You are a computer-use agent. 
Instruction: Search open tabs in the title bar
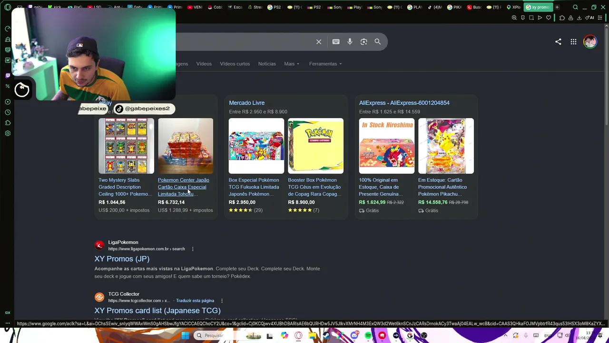coord(575,7)
